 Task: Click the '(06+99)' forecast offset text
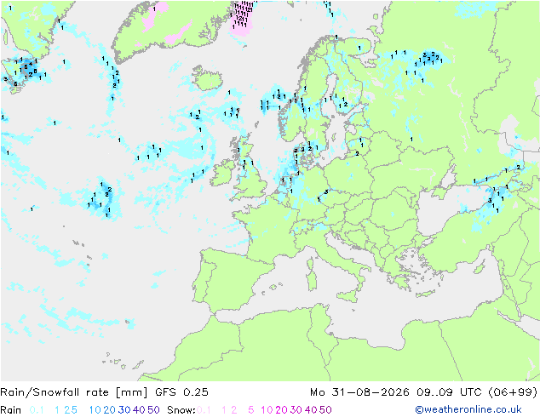(x=513, y=392)
